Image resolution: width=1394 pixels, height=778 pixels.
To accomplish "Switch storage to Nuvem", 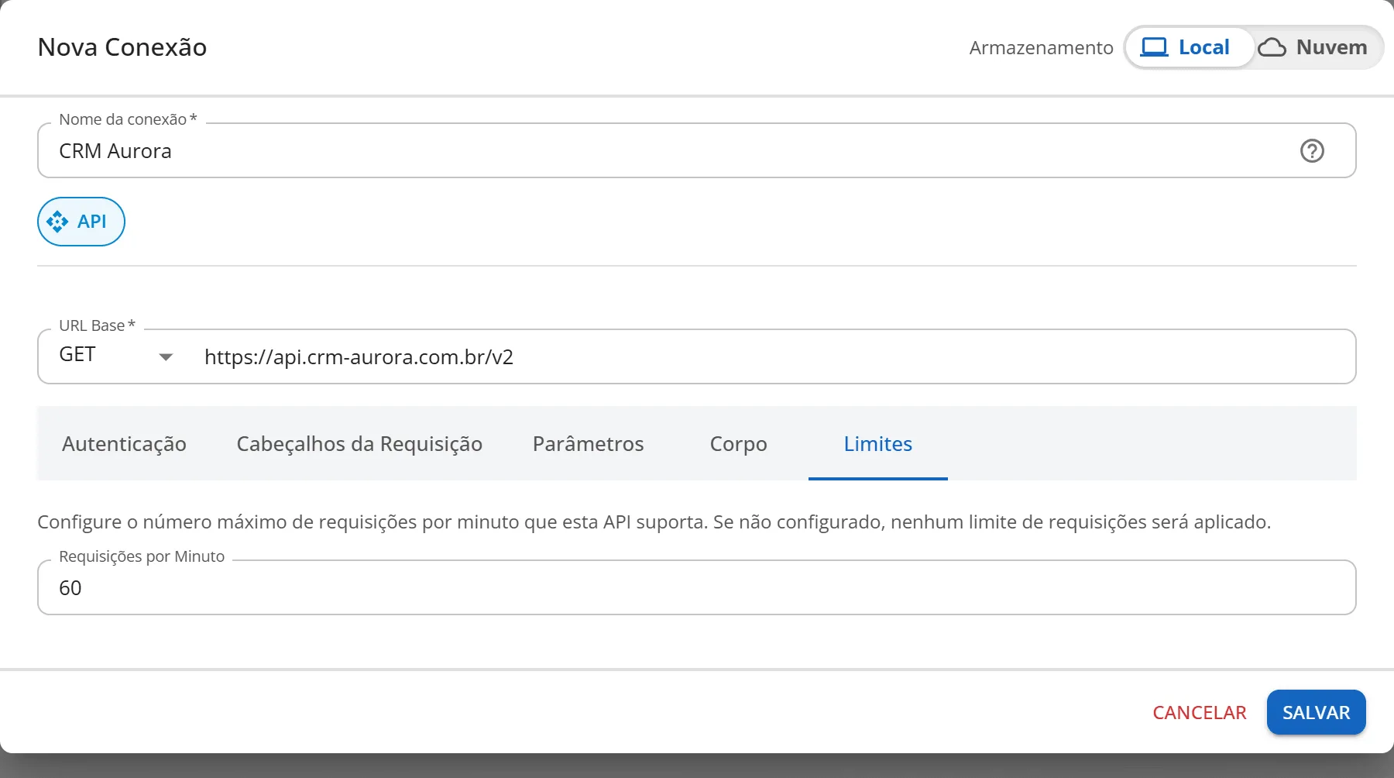I will pyautogui.click(x=1315, y=47).
